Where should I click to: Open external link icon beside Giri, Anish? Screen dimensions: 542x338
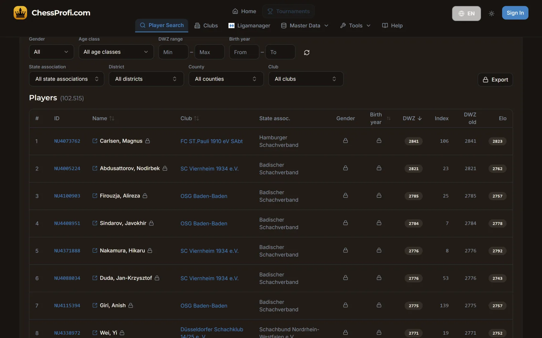point(95,305)
